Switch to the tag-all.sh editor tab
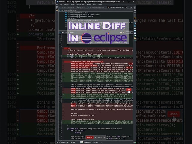Image resolution: width=192 pixels, height=144 pixels. pyautogui.click(x=81, y=7)
